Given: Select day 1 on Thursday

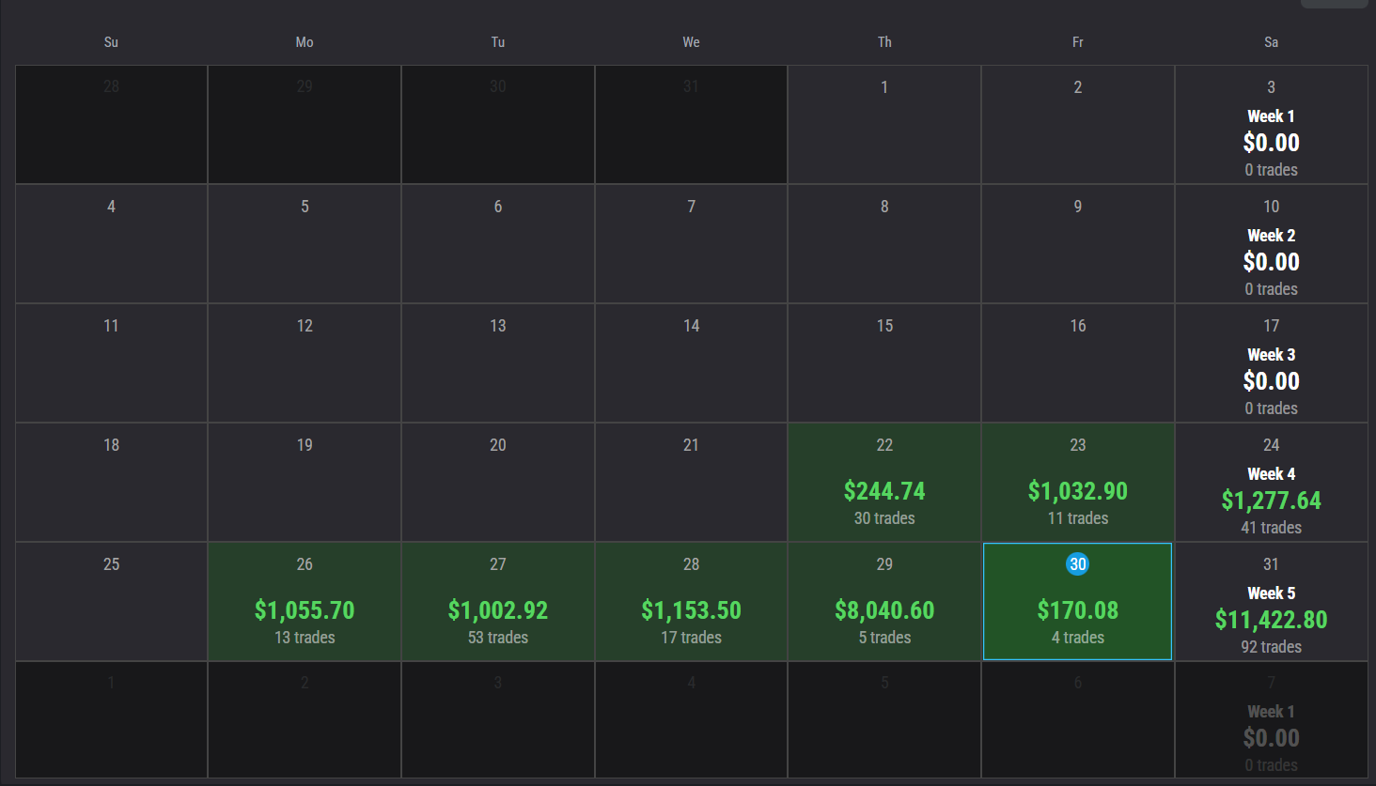Looking at the screenshot, I should tap(884, 125).
